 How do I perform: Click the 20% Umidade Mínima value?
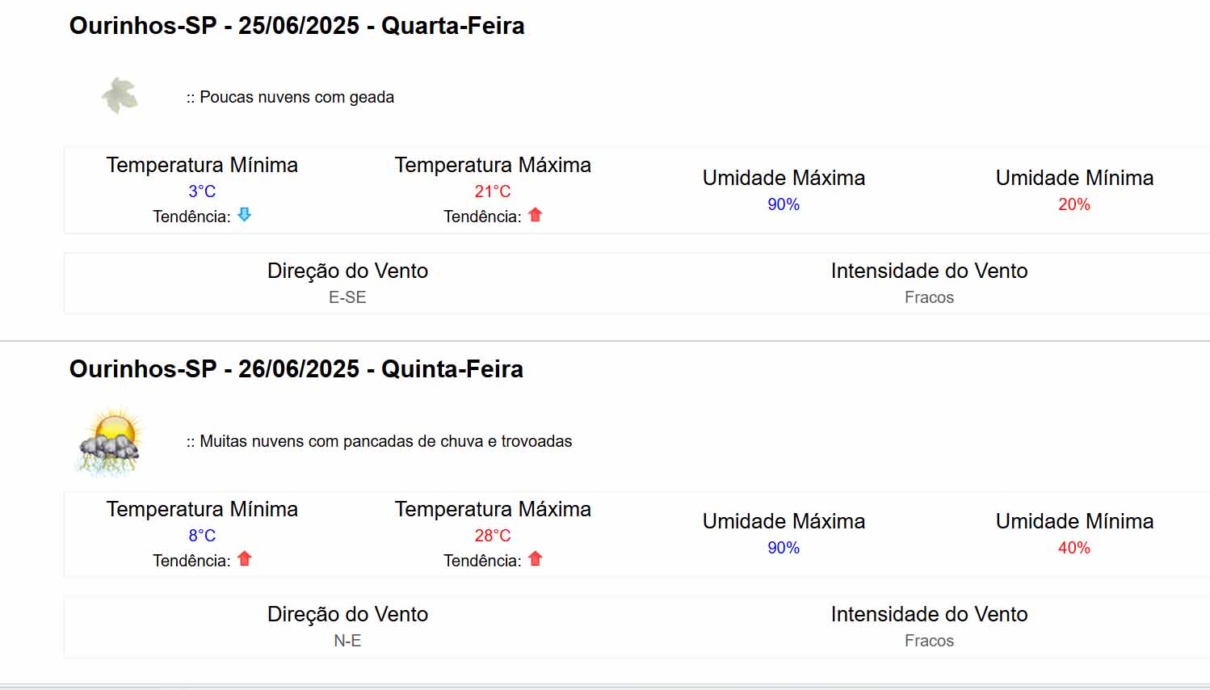tap(1074, 204)
